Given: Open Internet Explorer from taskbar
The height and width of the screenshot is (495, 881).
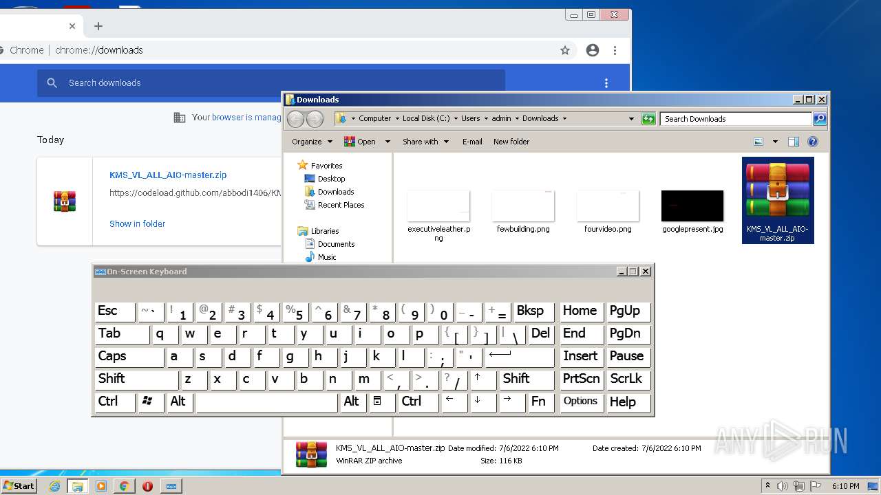Looking at the screenshot, I should (x=54, y=486).
